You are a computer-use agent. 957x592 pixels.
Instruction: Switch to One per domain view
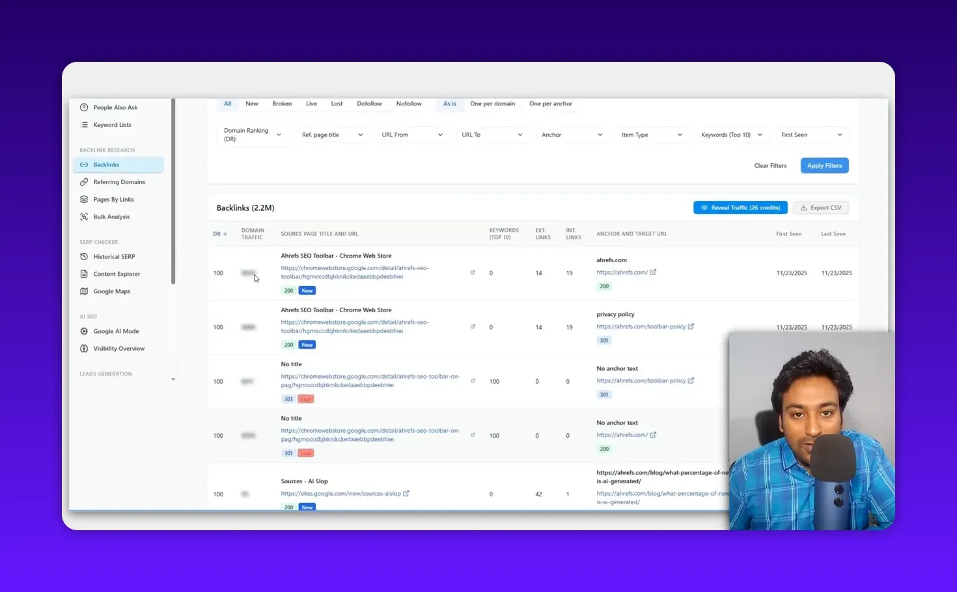(x=492, y=104)
